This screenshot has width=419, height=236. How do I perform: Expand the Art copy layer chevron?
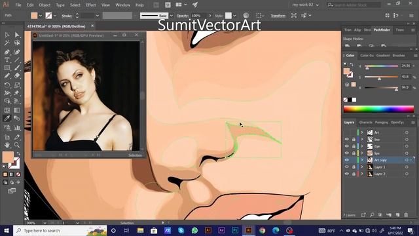tap(362, 160)
